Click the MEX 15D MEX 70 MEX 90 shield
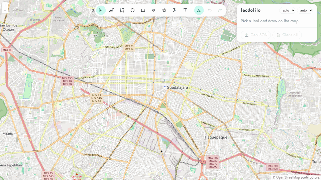The image size is (321, 180). point(67,81)
